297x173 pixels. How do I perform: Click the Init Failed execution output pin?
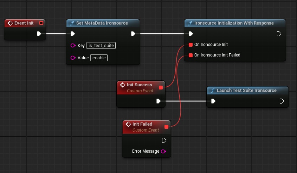coord(164,140)
